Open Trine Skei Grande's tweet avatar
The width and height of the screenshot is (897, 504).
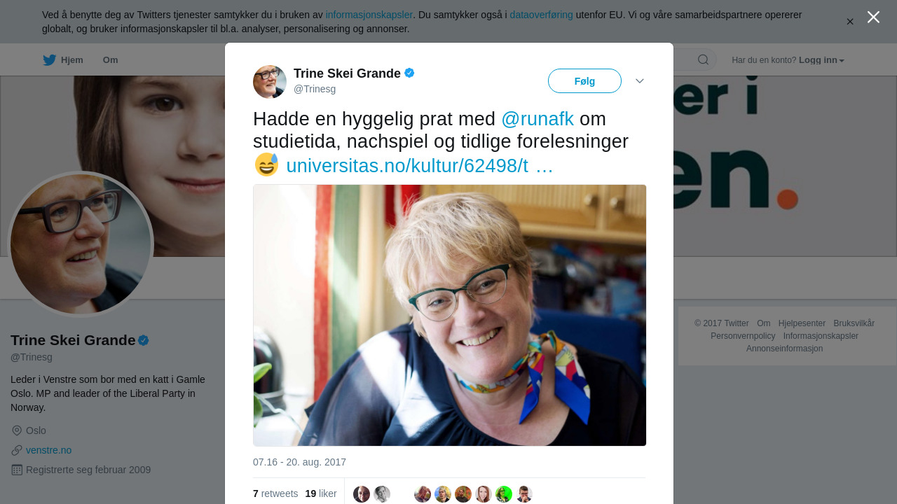[x=270, y=82]
